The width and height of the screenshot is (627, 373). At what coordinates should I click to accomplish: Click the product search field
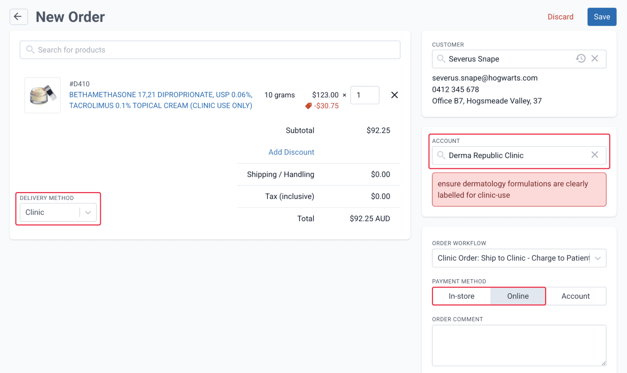click(210, 50)
